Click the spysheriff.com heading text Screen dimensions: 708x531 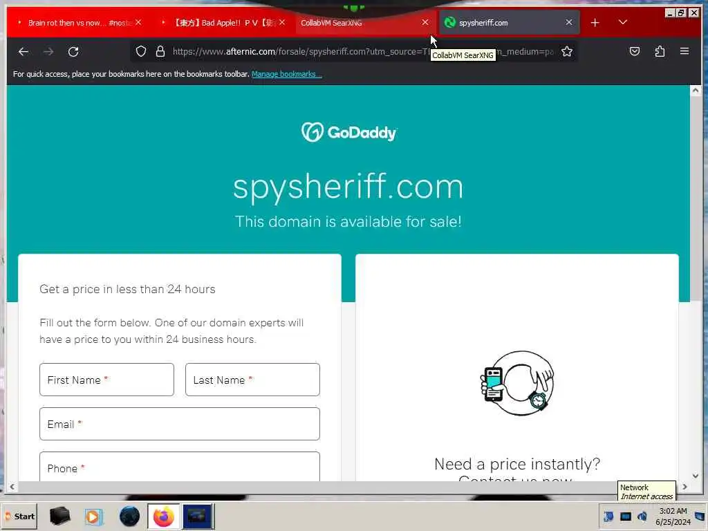point(348,186)
